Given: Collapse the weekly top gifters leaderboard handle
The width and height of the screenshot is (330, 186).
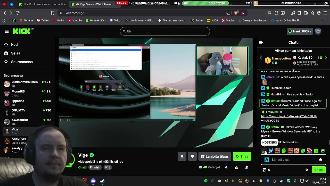Looking at the screenshot, I should point(293,69).
